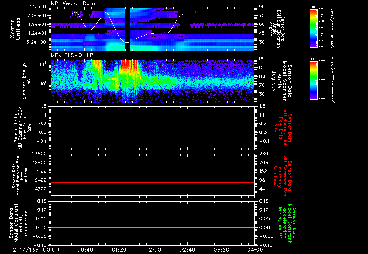This screenshot has width=368, height=254.
Task: Click the green 'Model Constant acceleration' label
Action: tap(287, 222)
